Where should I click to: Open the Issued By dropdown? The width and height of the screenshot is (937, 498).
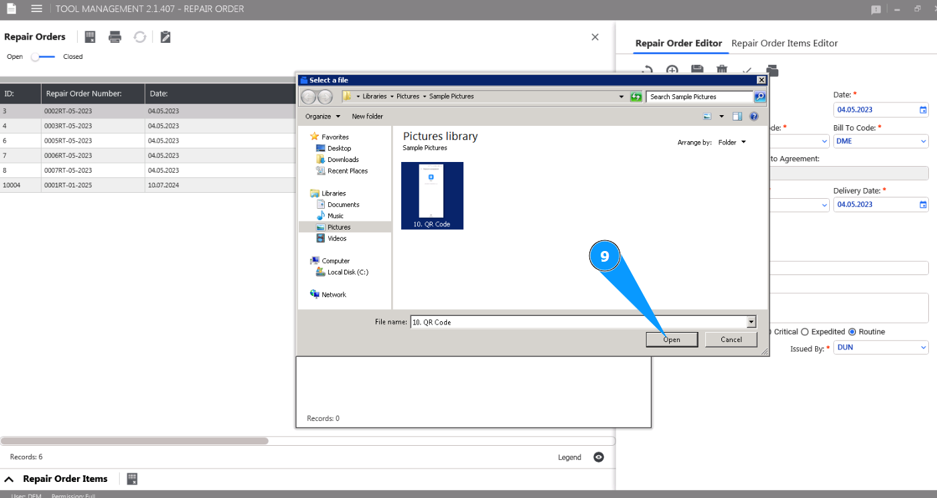click(x=923, y=347)
